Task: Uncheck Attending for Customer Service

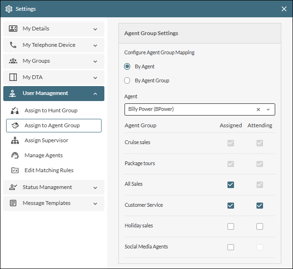Action: 260,205
